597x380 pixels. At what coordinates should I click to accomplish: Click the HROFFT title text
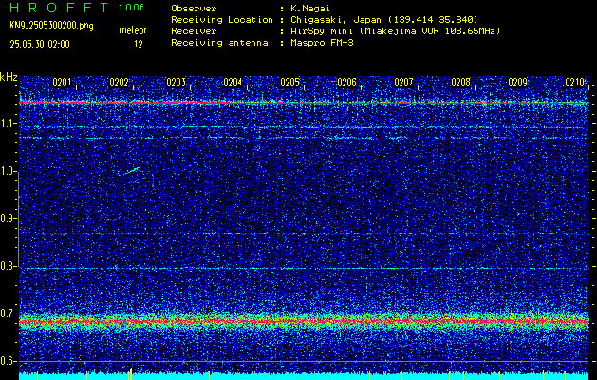pyautogui.click(x=59, y=8)
